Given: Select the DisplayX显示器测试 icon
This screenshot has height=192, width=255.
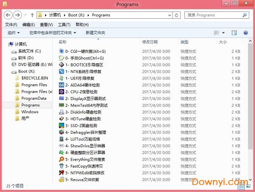Looking at the screenshot, I should (61, 98).
